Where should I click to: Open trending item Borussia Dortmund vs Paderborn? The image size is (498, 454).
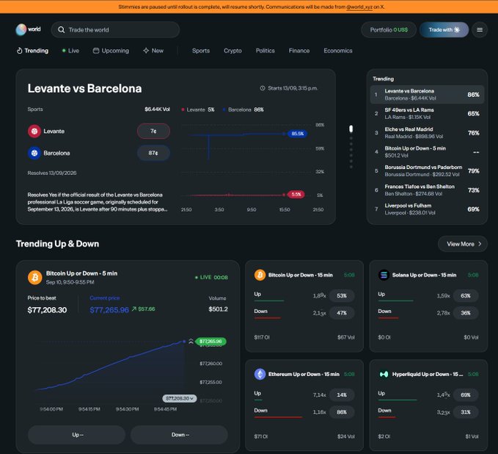[x=427, y=171]
